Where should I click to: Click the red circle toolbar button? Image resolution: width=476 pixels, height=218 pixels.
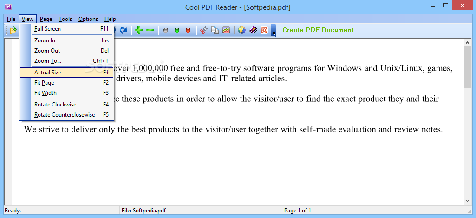coord(188,30)
